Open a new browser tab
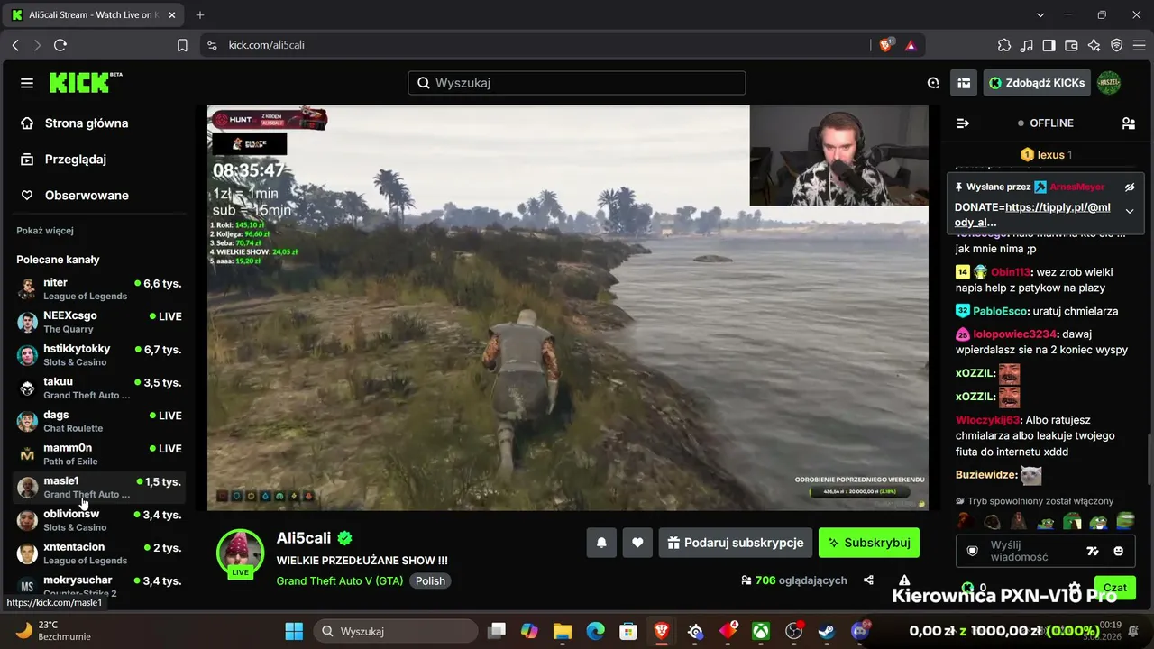This screenshot has height=649, width=1154. pyautogui.click(x=200, y=15)
